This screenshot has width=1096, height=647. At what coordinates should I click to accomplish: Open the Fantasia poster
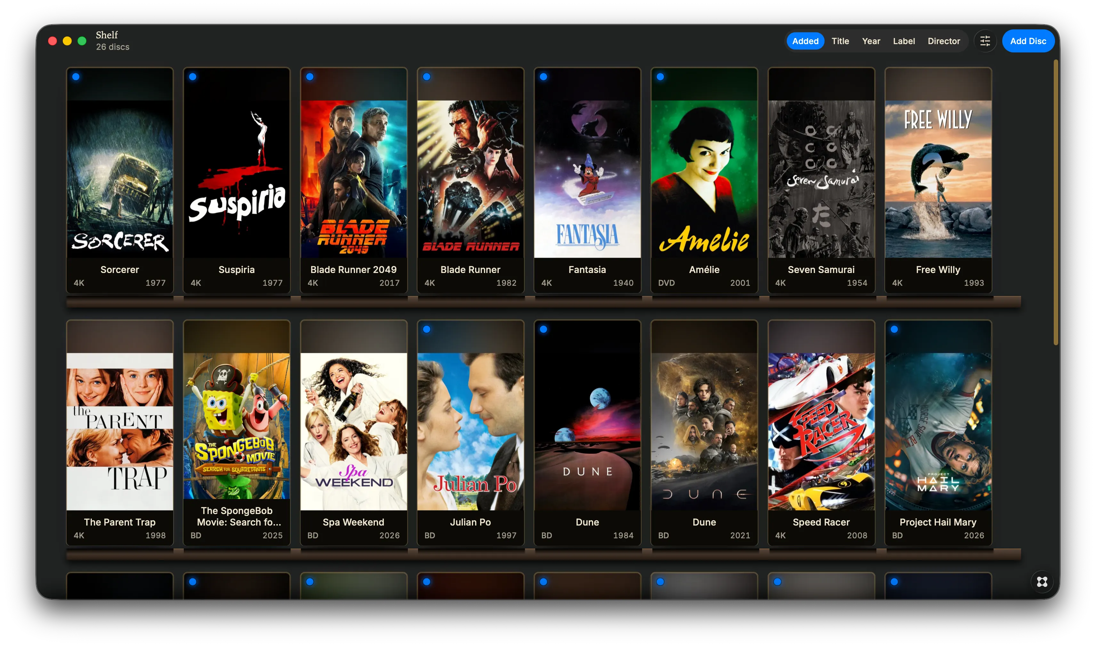coord(587,179)
